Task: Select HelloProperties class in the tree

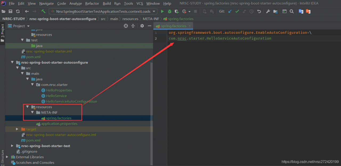Action: [x=59, y=90]
